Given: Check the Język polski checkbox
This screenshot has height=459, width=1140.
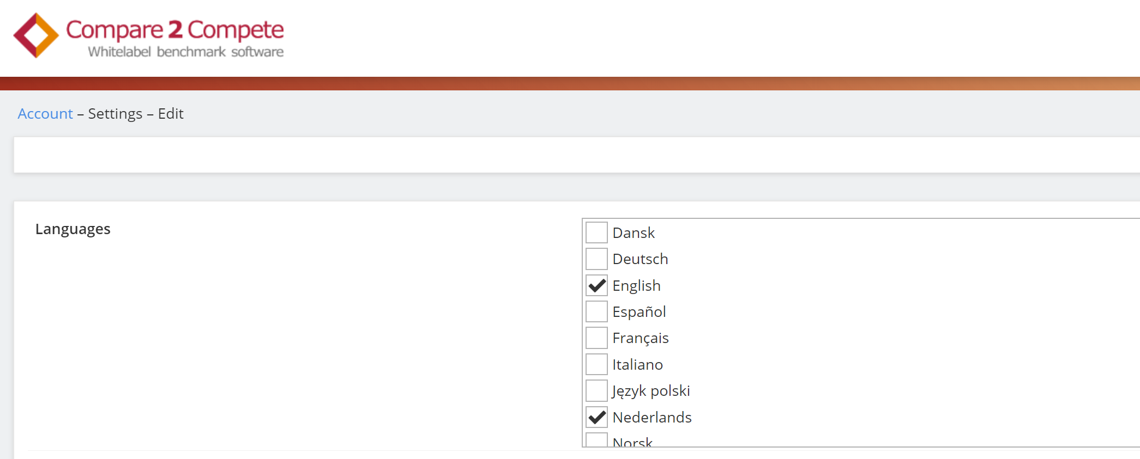Looking at the screenshot, I should click(x=596, y=390).
